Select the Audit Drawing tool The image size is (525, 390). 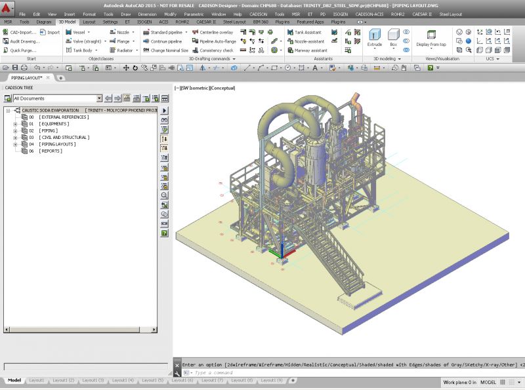coord(21,41)
